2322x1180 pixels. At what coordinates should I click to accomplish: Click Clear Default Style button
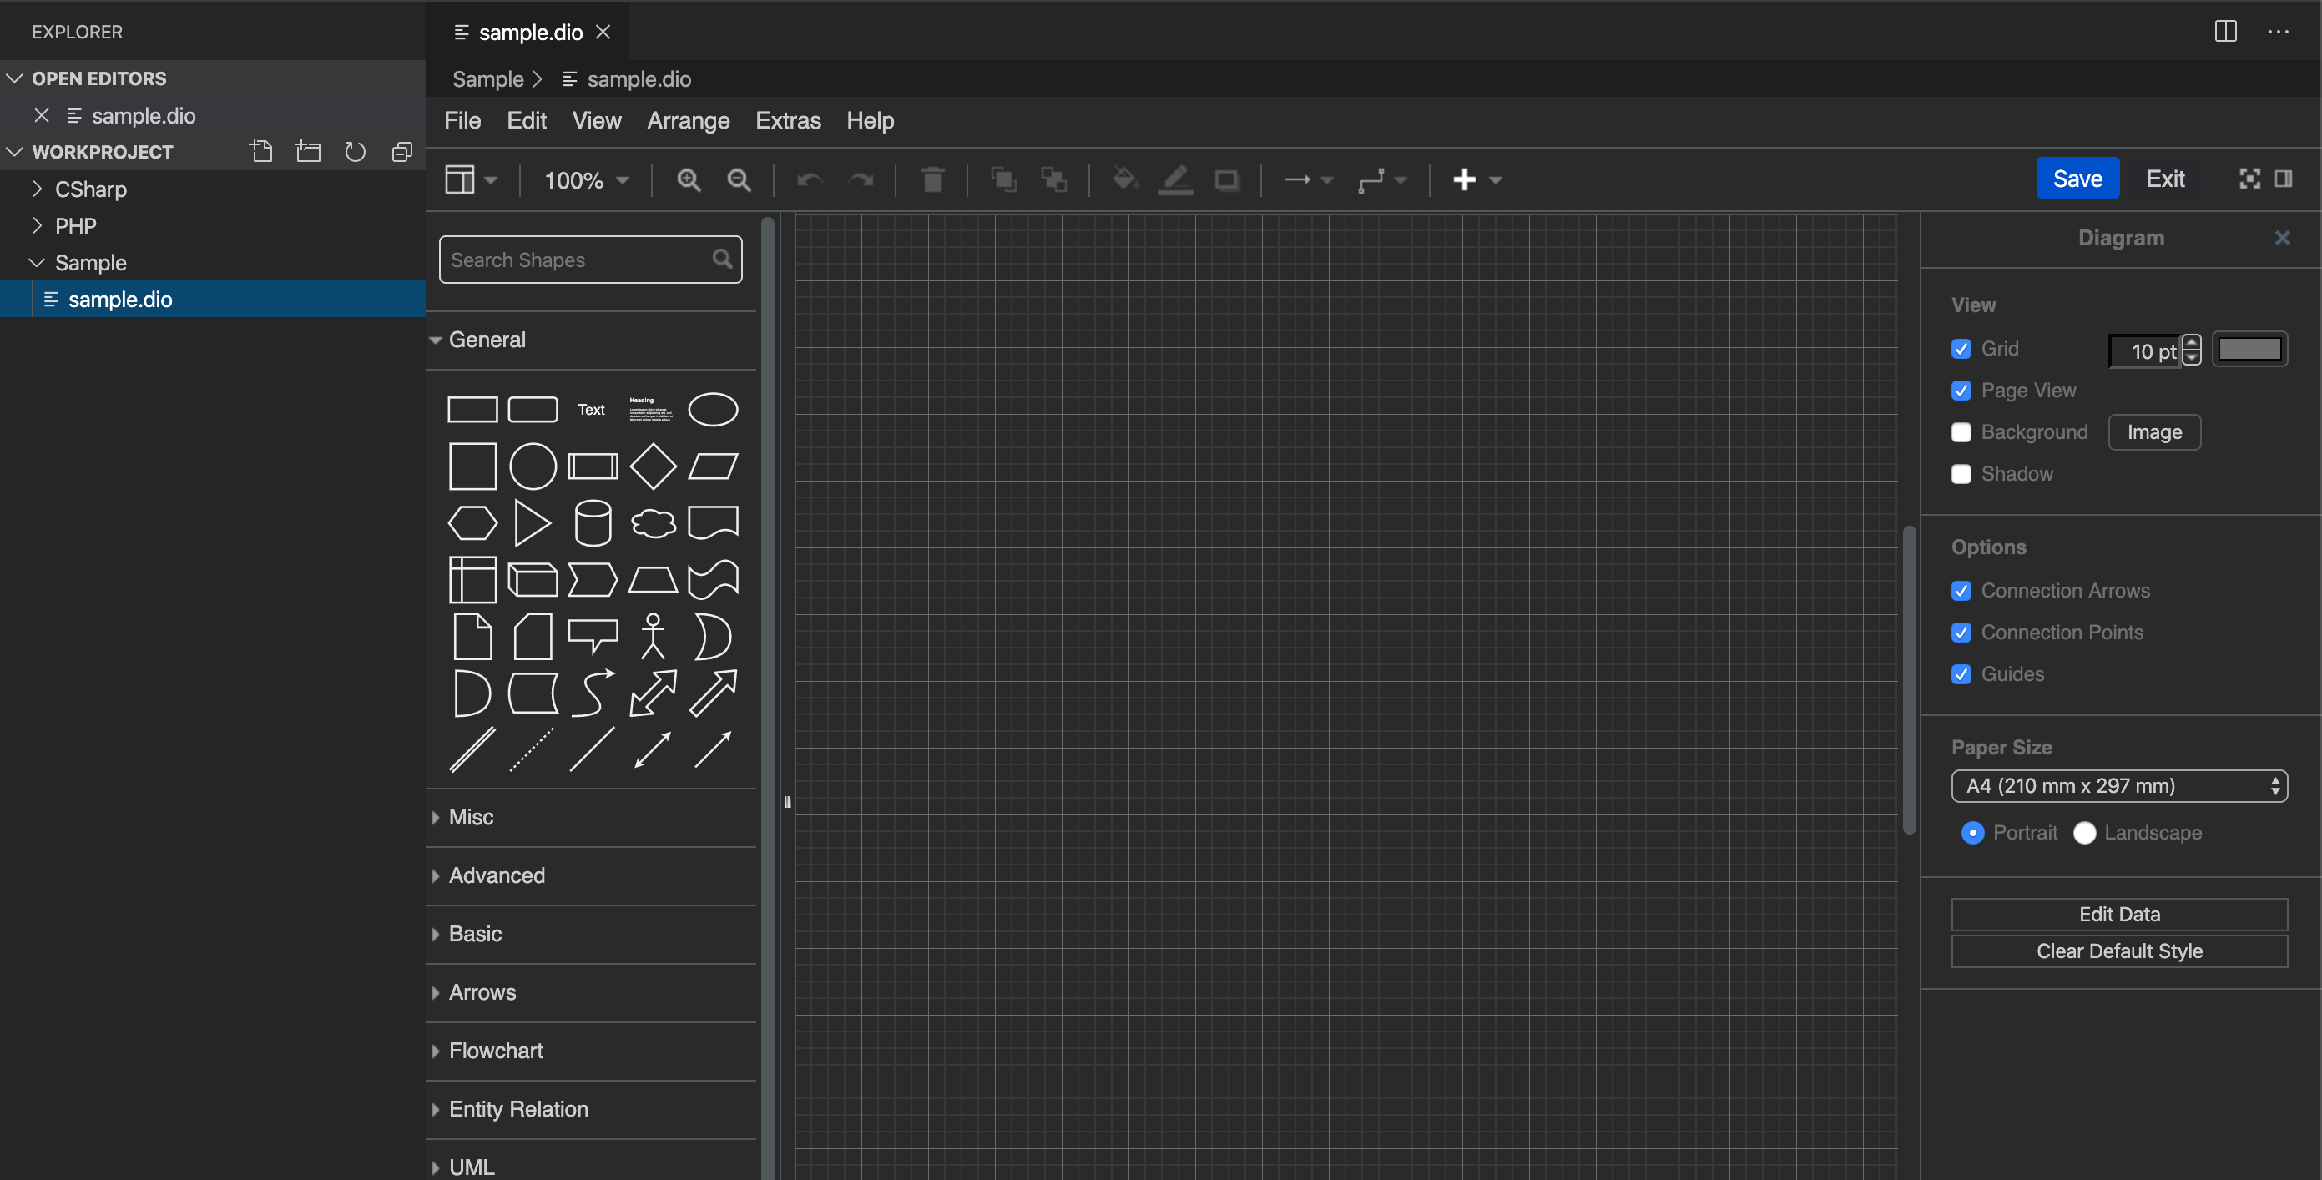[x=2119, y=951]
